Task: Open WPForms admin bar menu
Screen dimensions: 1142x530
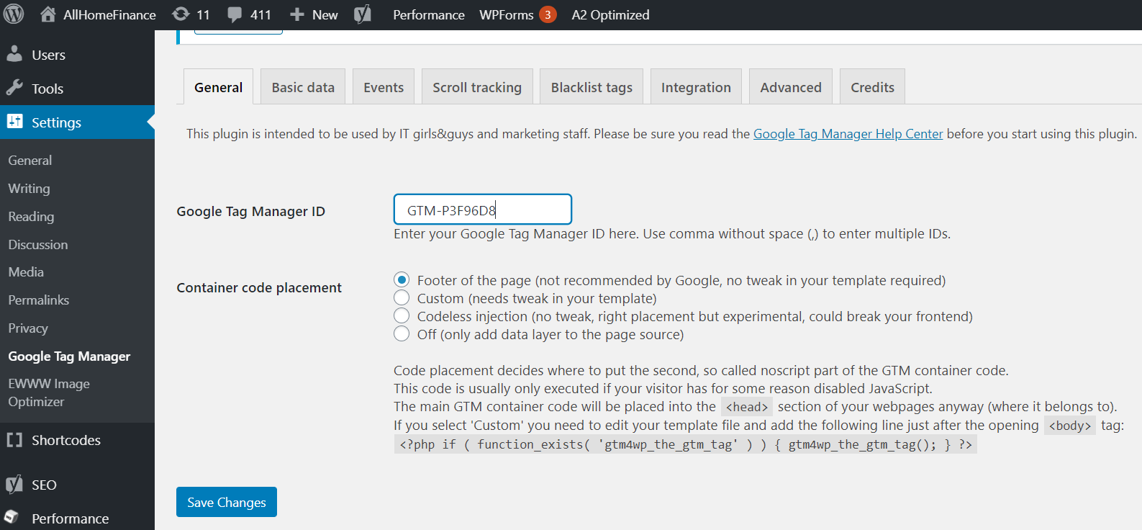Action: 507,14
